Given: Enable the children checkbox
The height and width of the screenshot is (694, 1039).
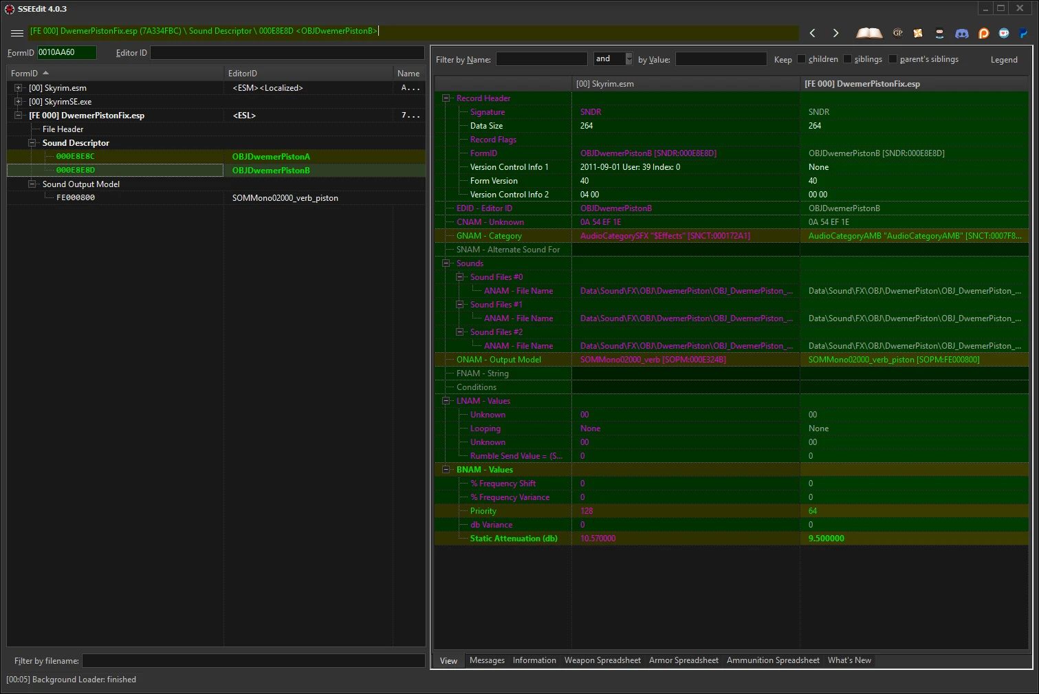Looking at the screenshot, I should (x=801, y=59).
